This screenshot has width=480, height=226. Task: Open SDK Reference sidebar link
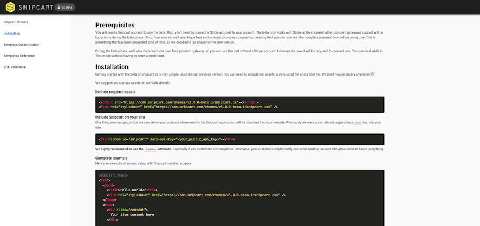coord(14,67)
